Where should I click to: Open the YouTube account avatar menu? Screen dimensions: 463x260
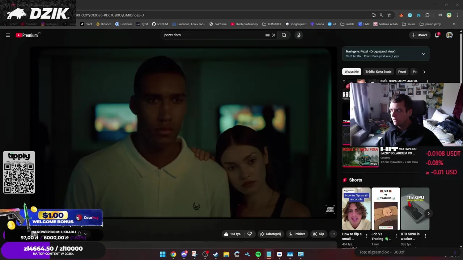pyautogui.click(x=449, y=35)
